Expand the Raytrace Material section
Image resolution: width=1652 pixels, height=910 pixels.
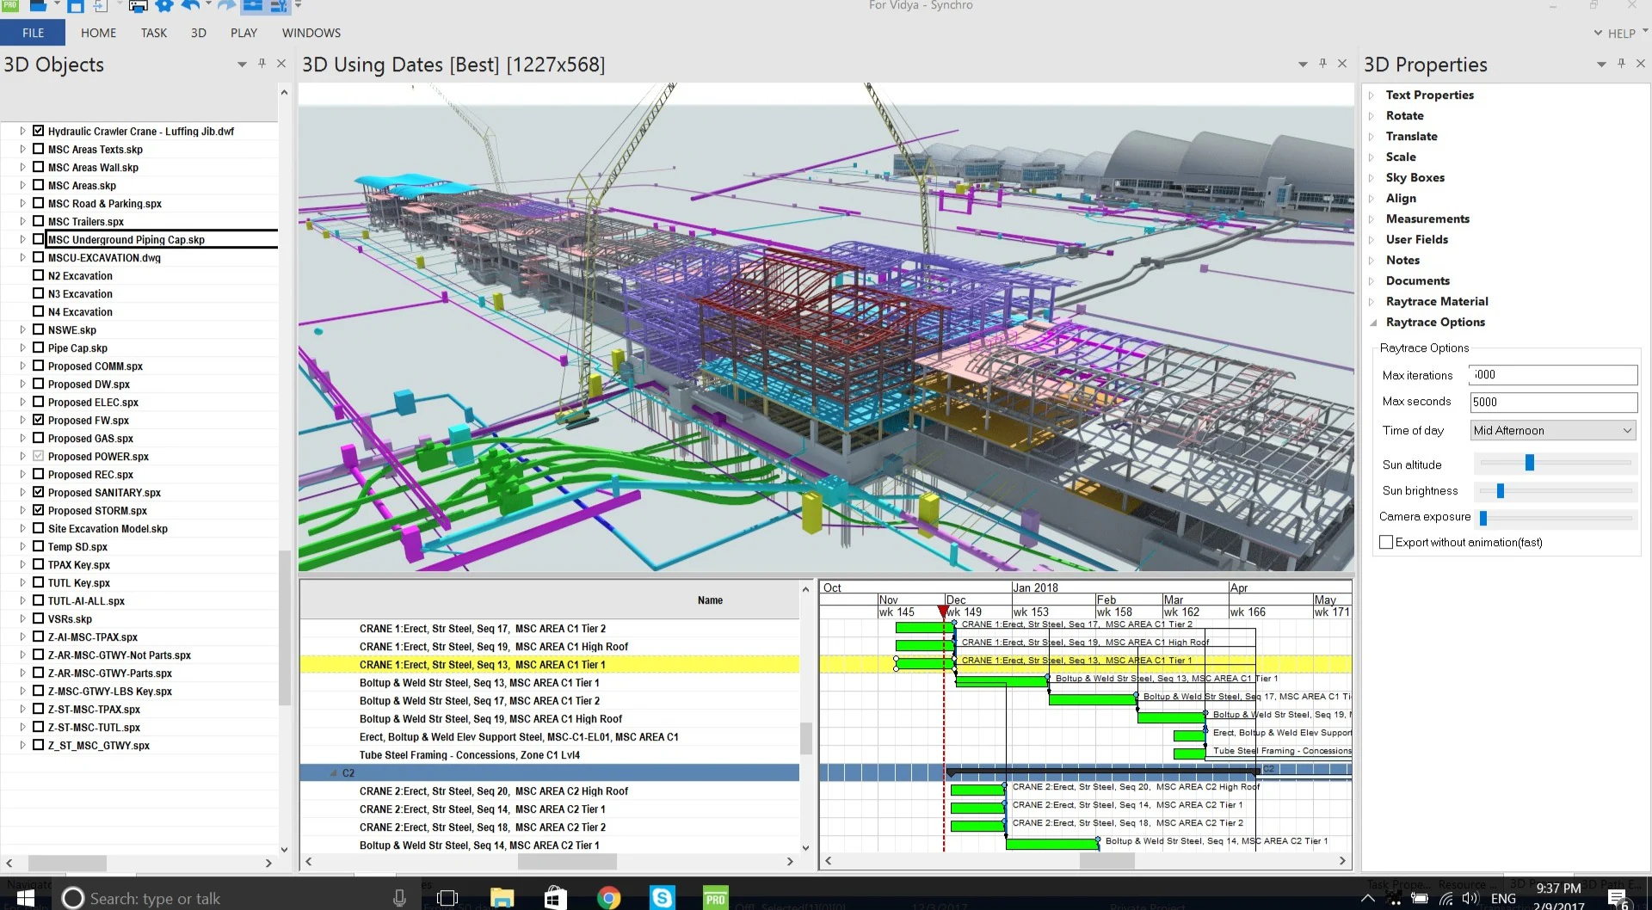(1372, 302)
